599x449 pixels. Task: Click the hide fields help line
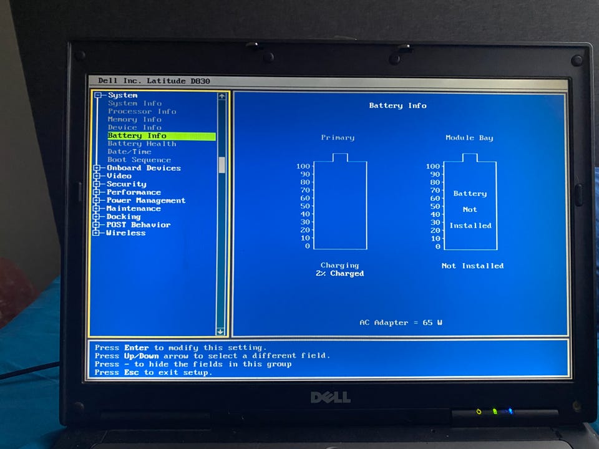pyautogui.click(x=193, y=364)
